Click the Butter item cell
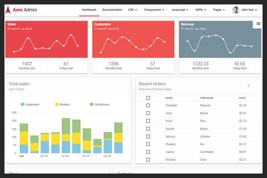The image size is (267, 178). 204,129
